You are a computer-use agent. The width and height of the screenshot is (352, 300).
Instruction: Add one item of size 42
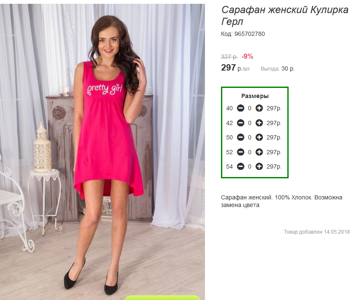click(259, 123)
